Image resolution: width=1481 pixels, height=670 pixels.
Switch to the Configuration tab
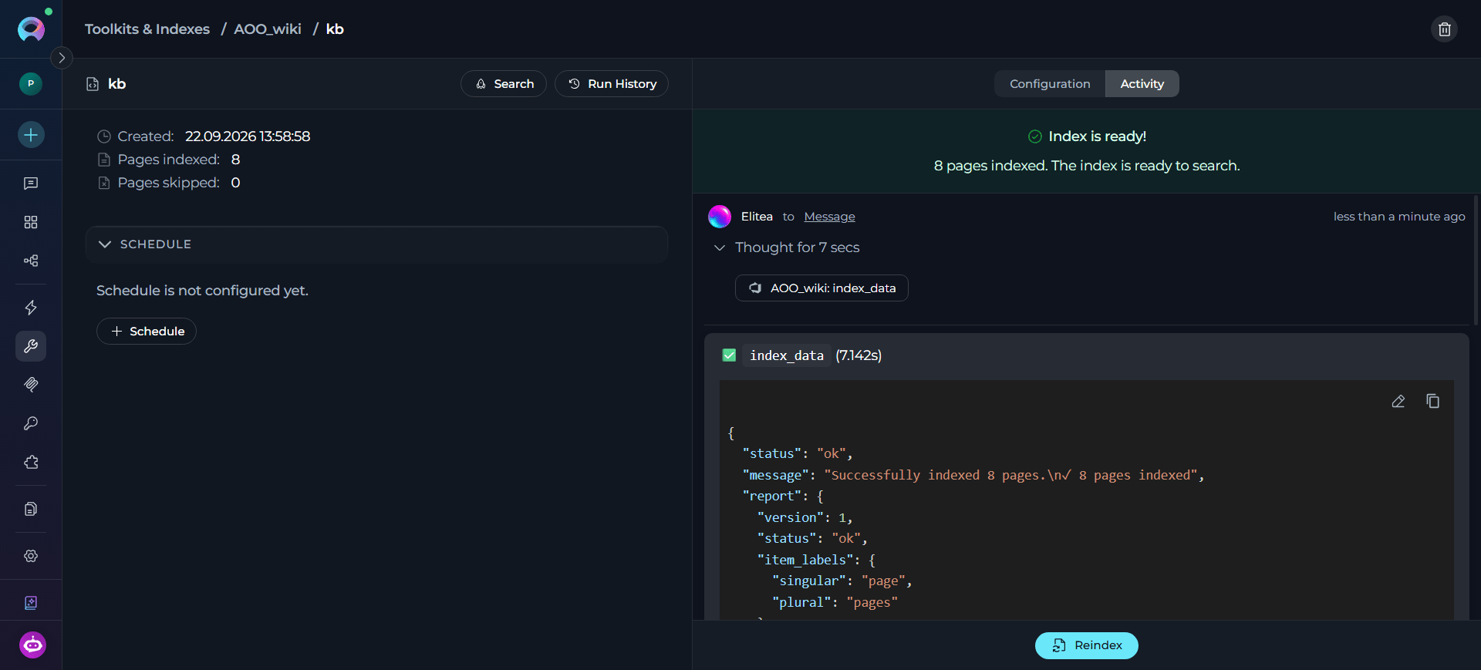[x=1050, y=84]
